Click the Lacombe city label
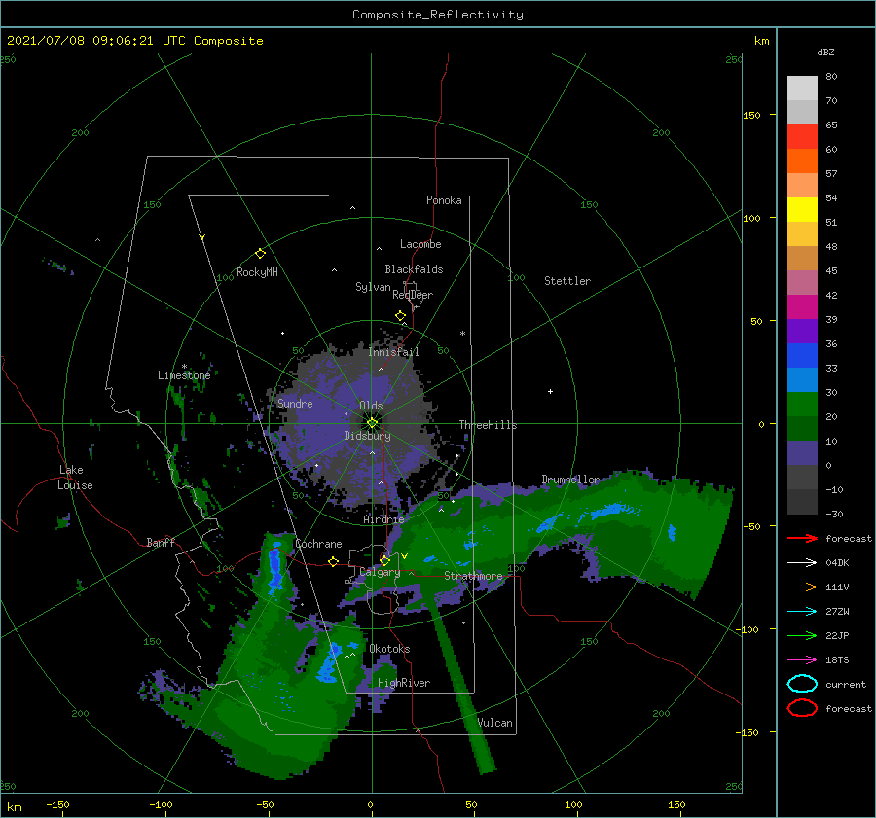This screenshot has width=876, height=818. coord(420,244)
